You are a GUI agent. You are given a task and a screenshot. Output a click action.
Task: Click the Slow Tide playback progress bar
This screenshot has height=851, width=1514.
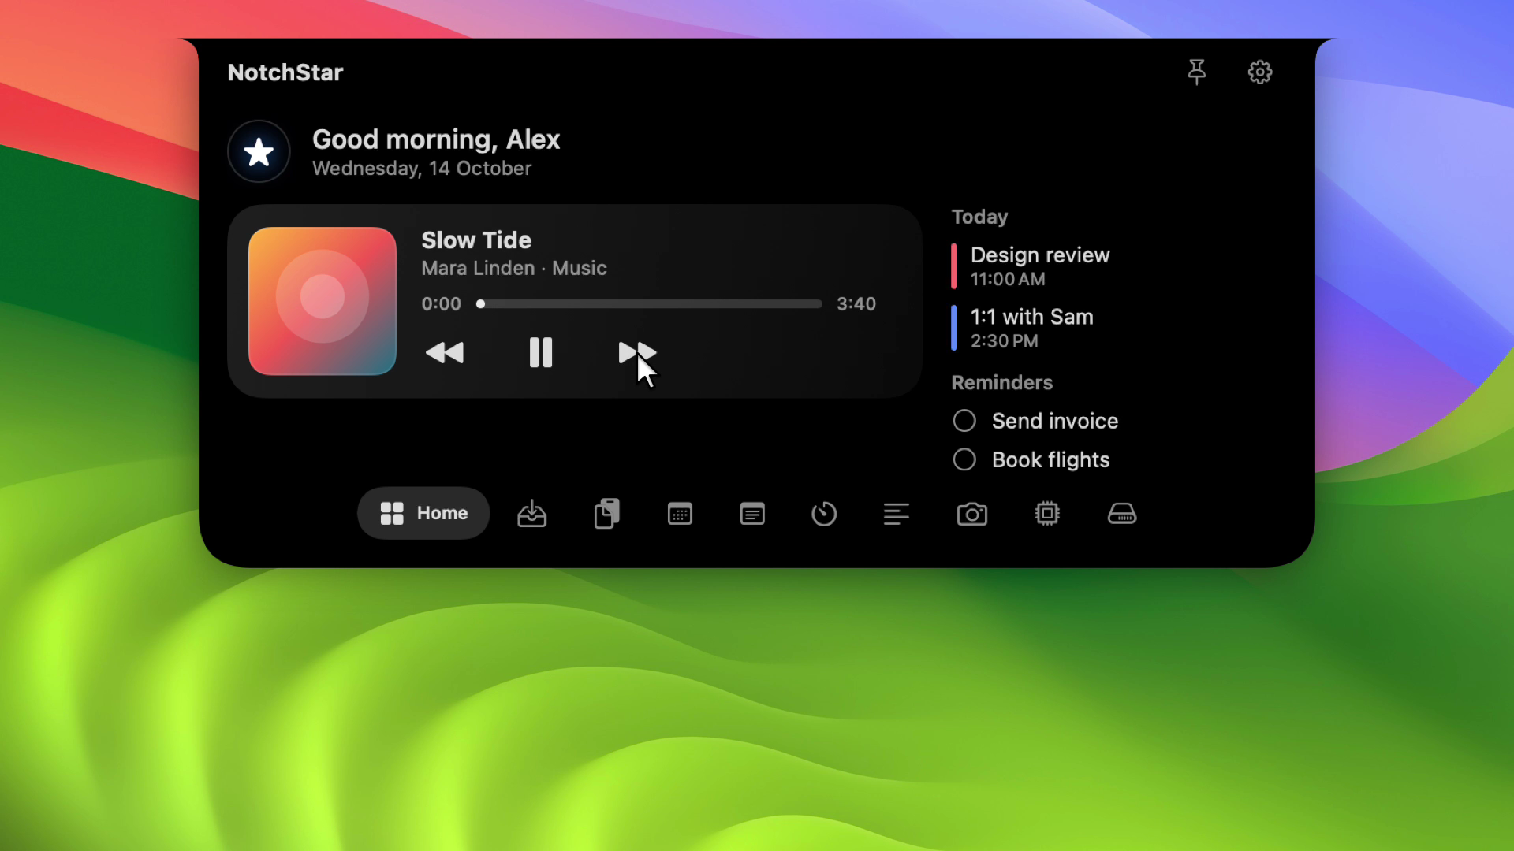click(x=649, y=304)
